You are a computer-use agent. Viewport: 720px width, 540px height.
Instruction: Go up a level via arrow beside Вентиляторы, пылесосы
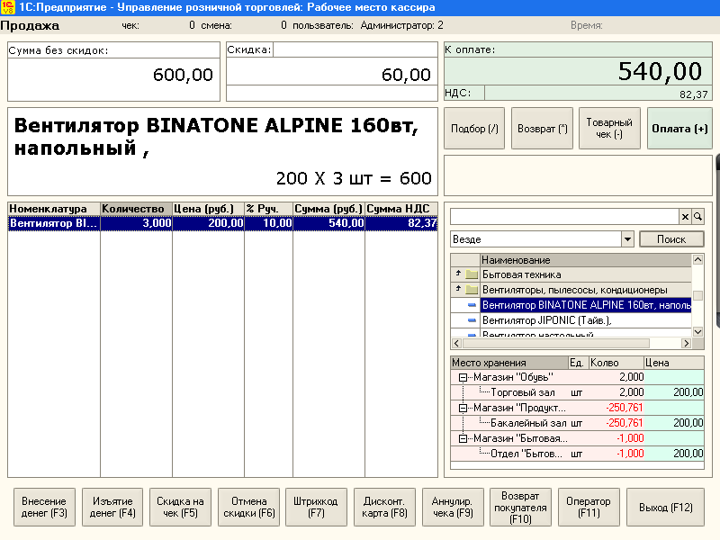coord(458,289)
